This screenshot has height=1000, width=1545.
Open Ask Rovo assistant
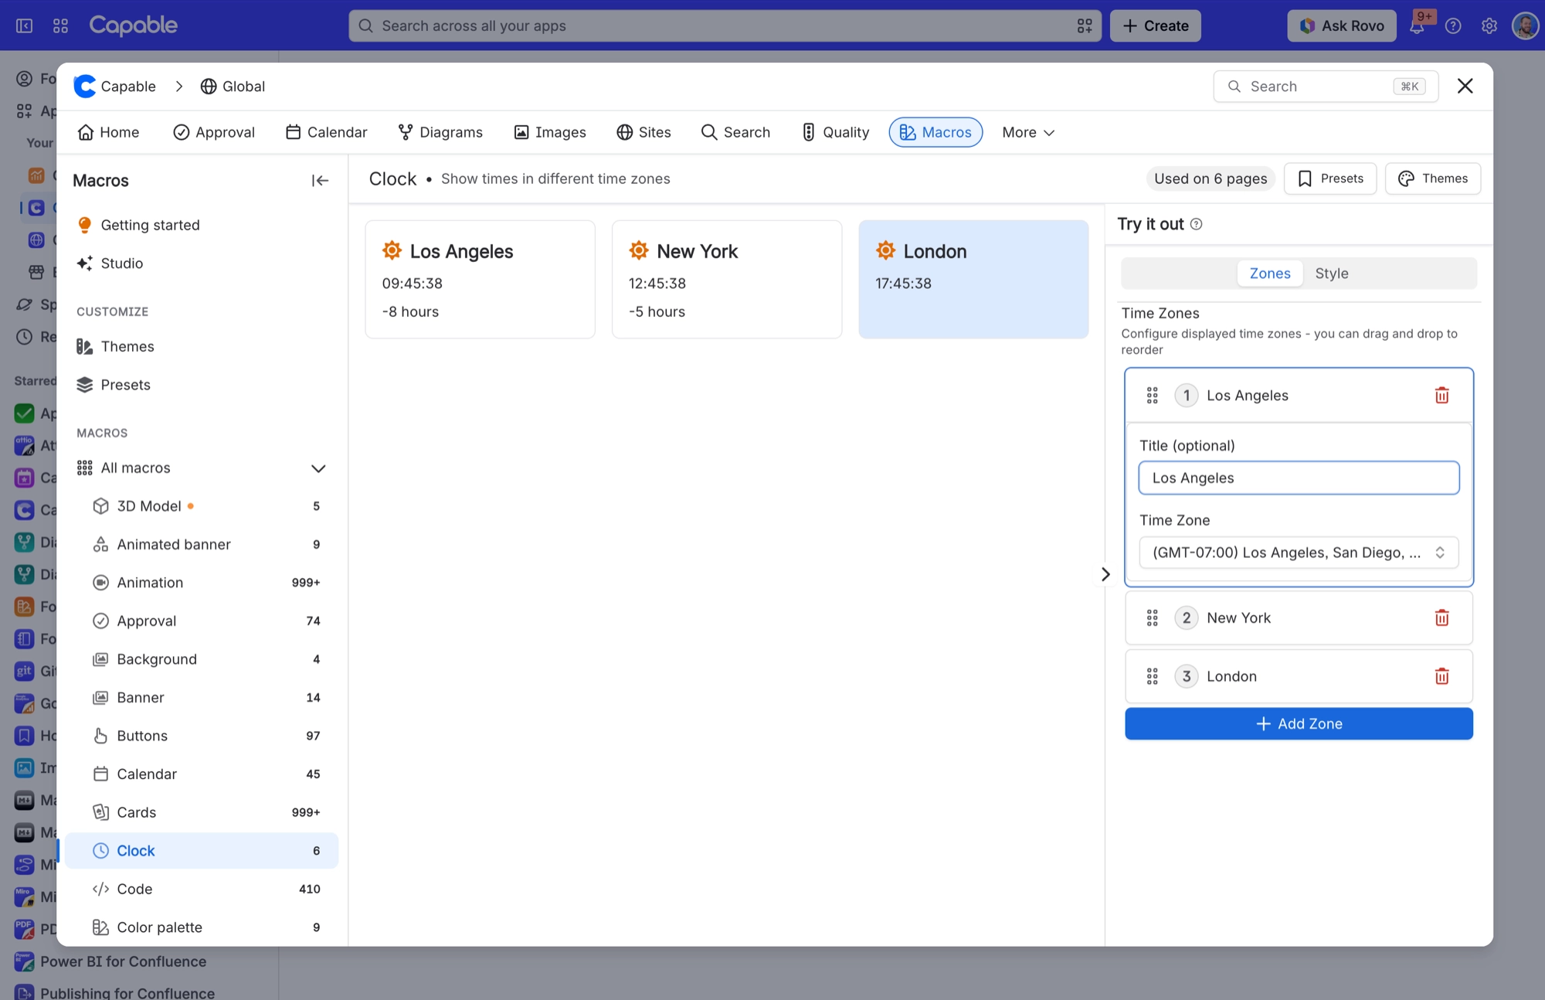tap(1342, 26)
